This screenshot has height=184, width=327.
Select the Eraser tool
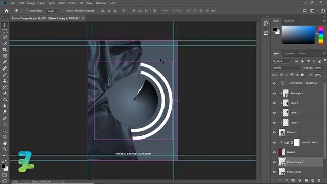[5, 93]
